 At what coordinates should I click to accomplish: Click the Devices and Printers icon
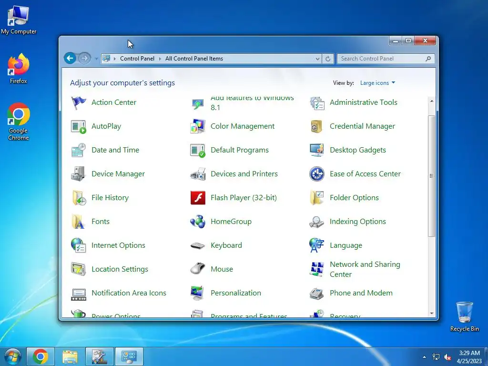(198, 174)
